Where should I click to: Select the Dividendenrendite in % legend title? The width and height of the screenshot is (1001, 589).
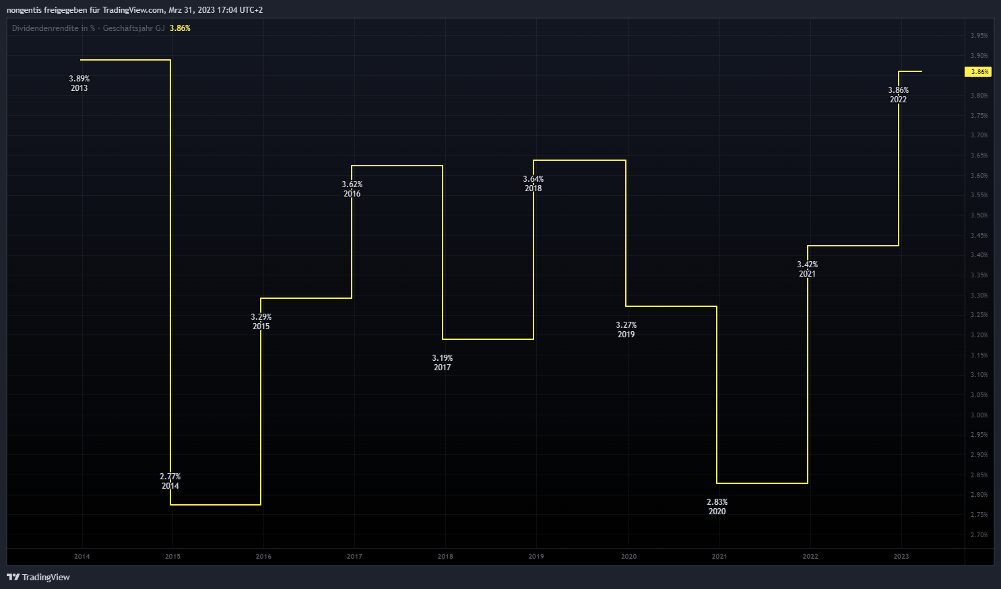[x=88, y=28]
